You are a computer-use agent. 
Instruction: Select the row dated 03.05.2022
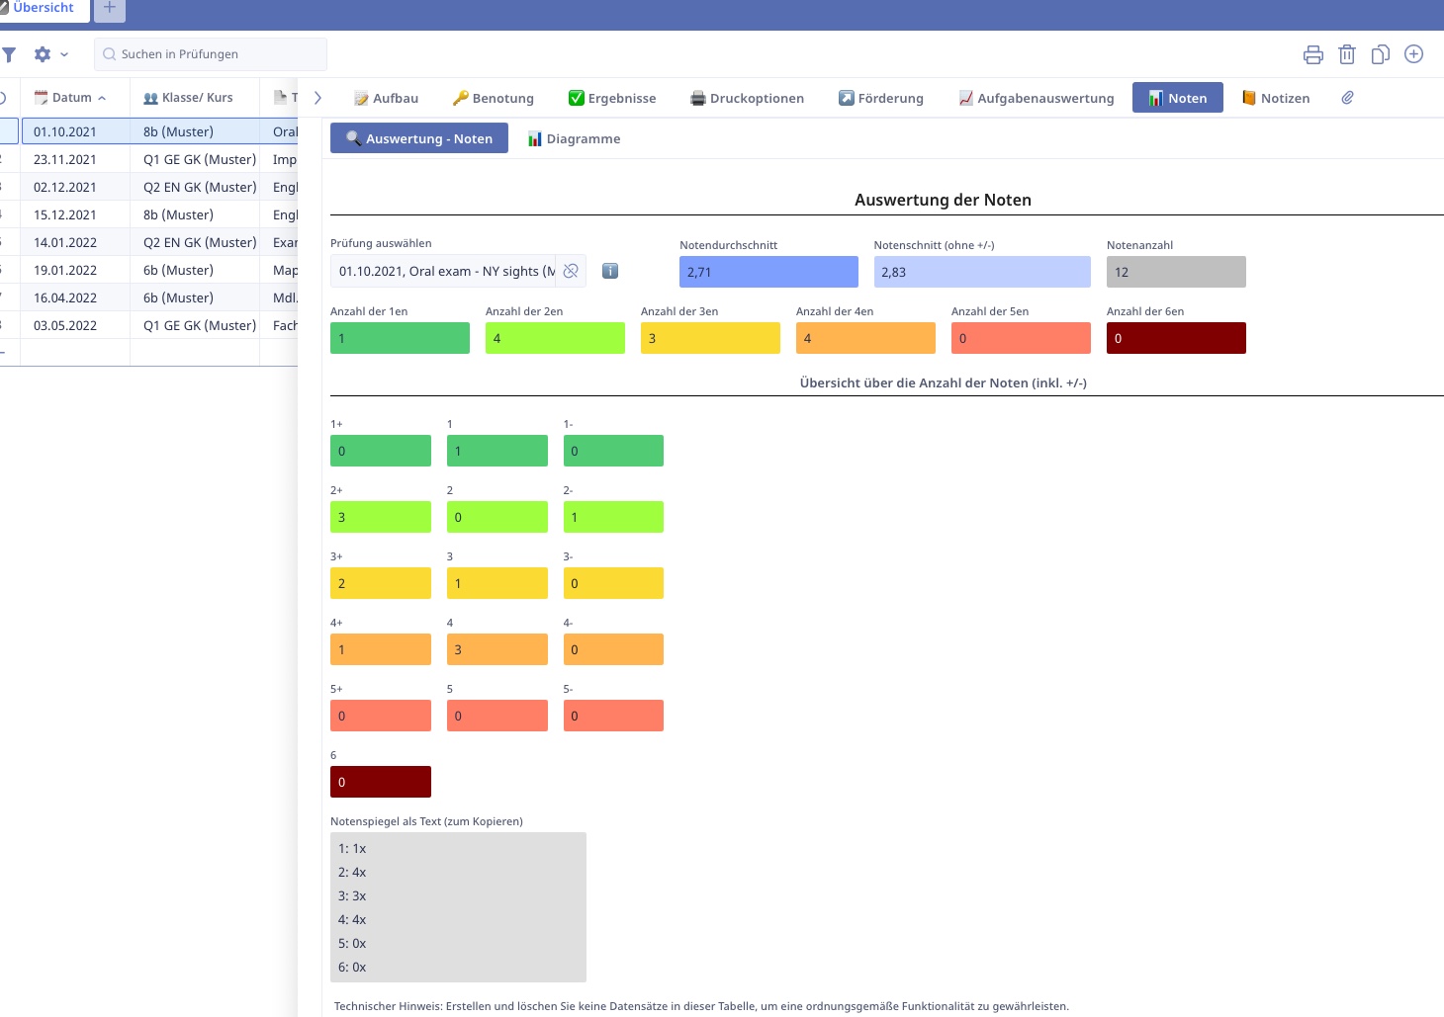coord(148,325)
